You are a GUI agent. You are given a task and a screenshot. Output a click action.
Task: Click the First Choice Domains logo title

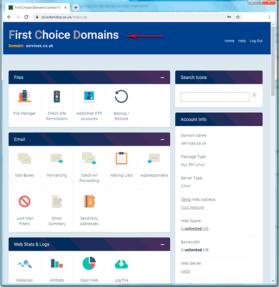(64, 35)
